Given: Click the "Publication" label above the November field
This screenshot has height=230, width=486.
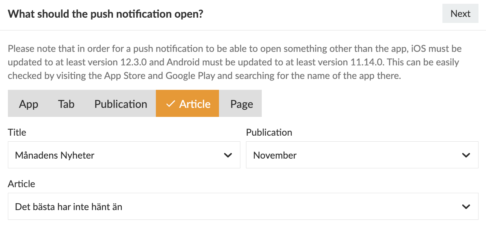Looking at the screenshot, I should (269, 132).
